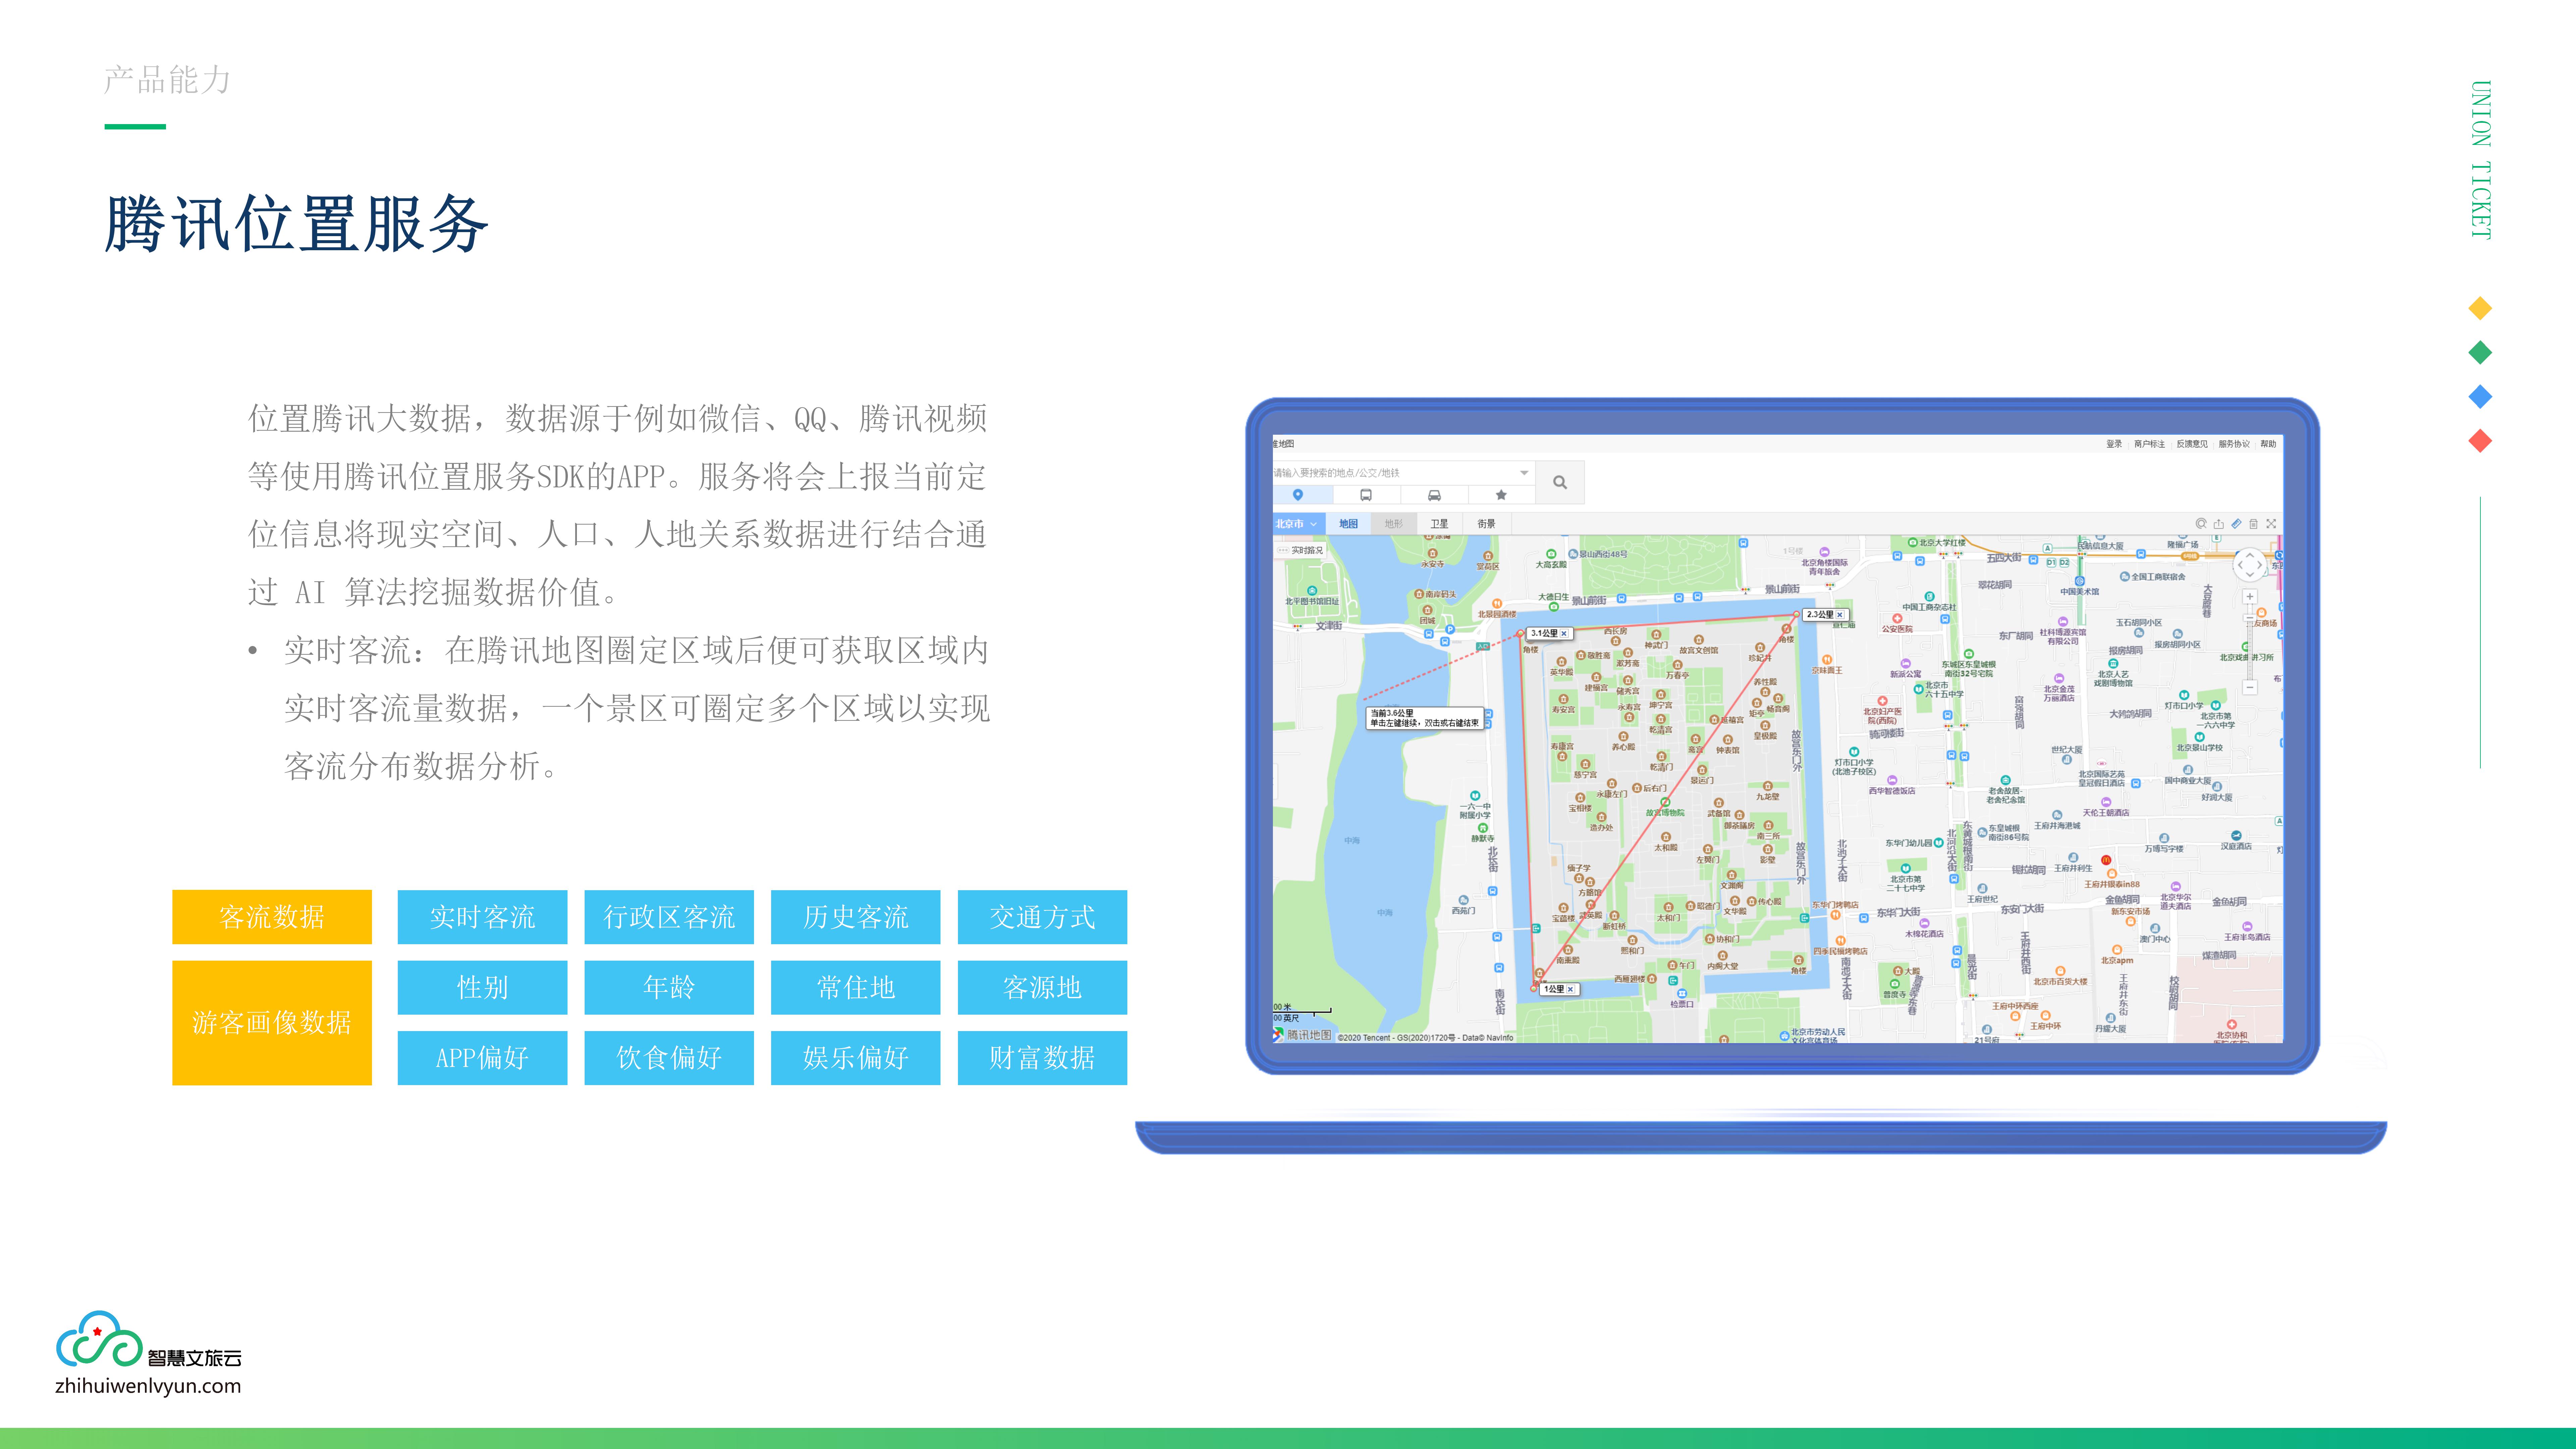Click the 交通方式 blue box

click(x=1042, y=917)
